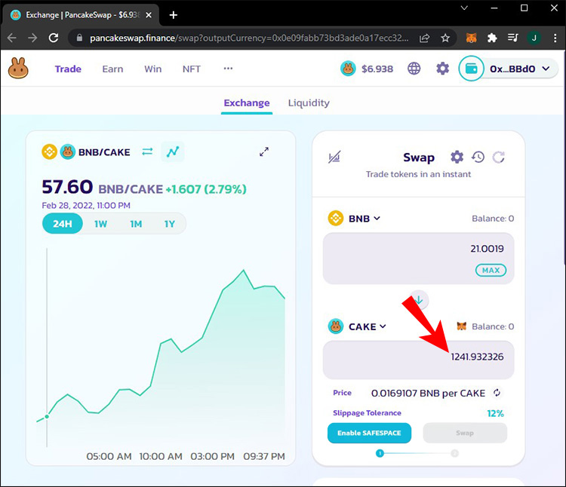Viewport: 566px width, 487px height.
Task: Click step 1 progress indicator
Action: (x=380, y=454)
